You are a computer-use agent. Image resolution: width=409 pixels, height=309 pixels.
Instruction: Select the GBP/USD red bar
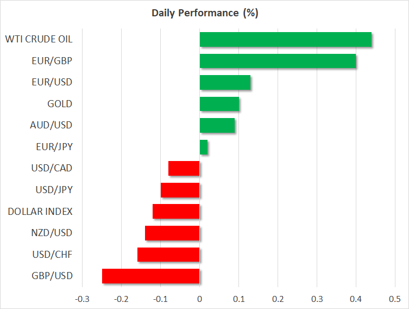[151, 276]
